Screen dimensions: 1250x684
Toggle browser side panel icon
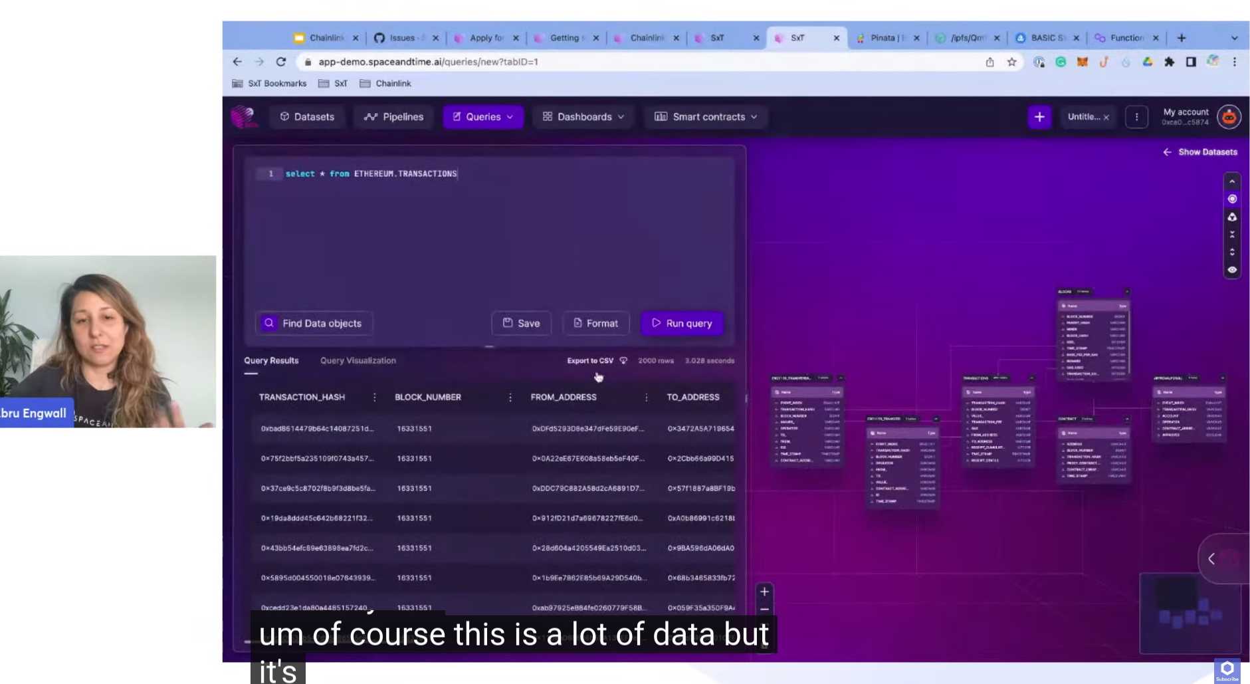coord(1191,62)
